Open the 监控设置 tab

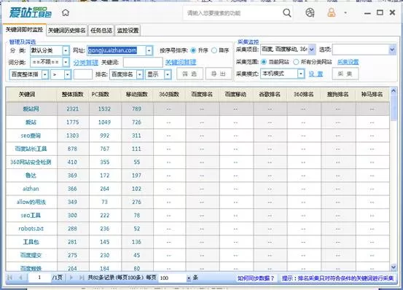[128, 31]
